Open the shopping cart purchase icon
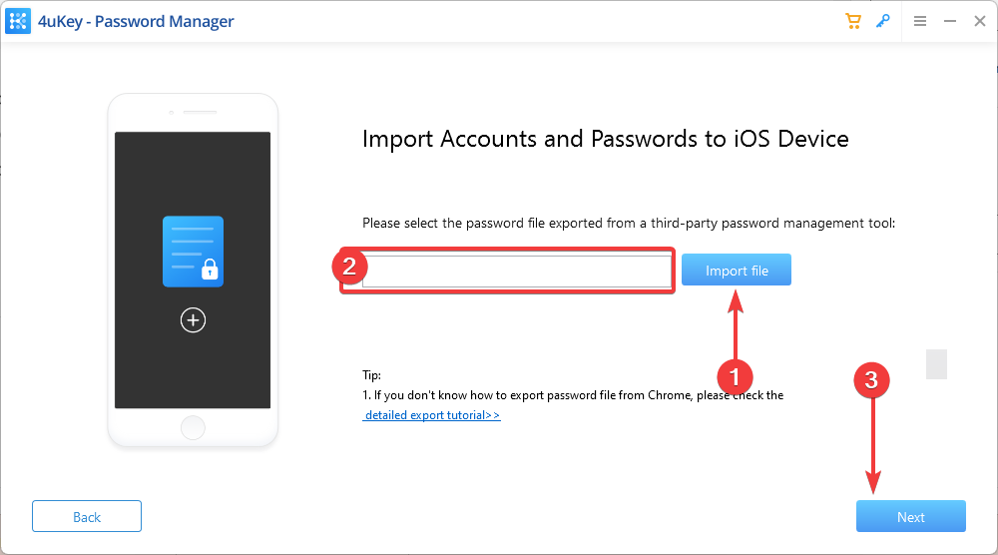 pyautogui.click(x=853, y=21)
